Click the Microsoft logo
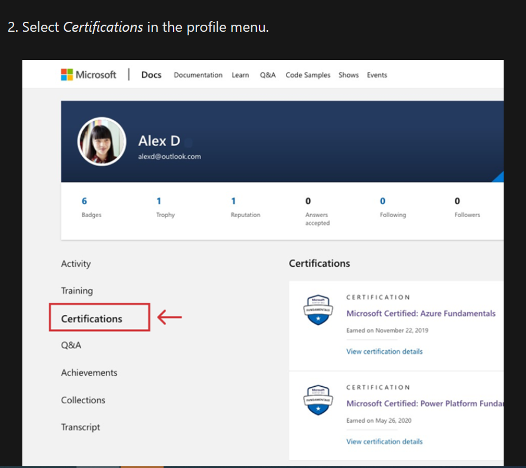The width and height of the screenshot is (526, 468). pos(89,75)
